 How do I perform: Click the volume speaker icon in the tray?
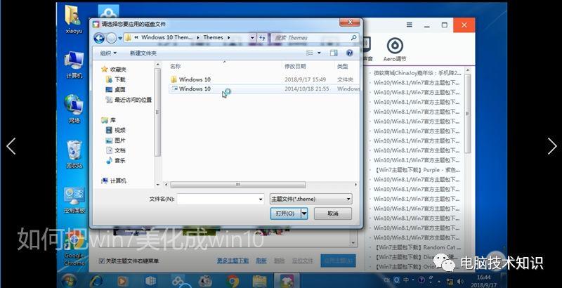pyautogui.click(x=460, y=281)
